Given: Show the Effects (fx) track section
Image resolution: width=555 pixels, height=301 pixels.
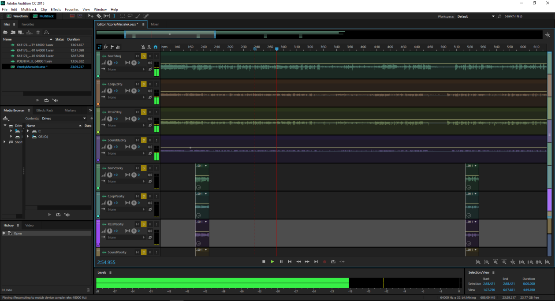Looking at the screenshot, I should (106, 47).
